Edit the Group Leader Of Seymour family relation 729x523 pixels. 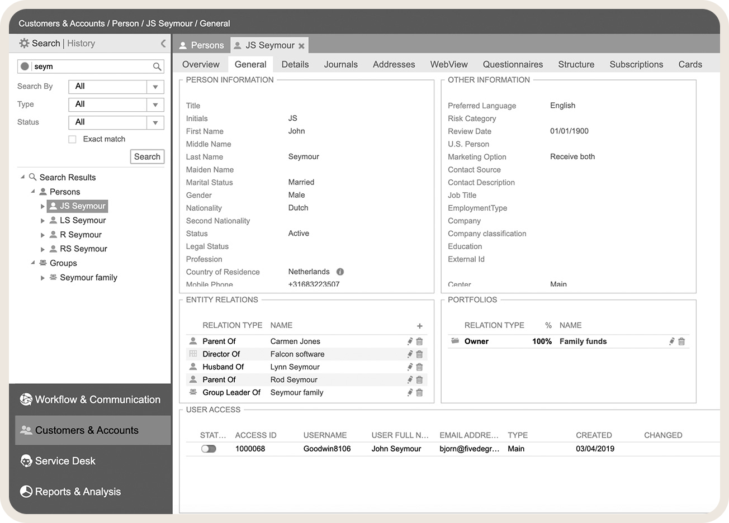tap(410, 393)
